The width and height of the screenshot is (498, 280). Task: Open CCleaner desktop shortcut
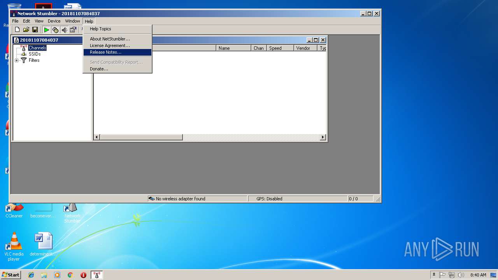(x=14, y=211)
